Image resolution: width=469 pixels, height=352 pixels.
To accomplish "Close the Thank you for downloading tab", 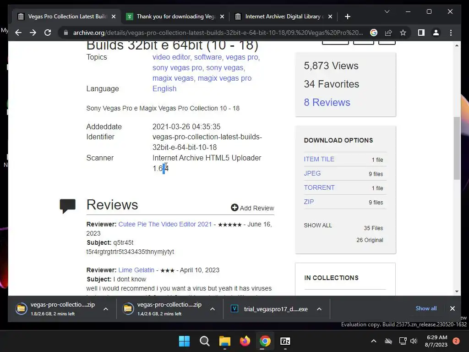I will pyautogui.click(x=222, y=16).
